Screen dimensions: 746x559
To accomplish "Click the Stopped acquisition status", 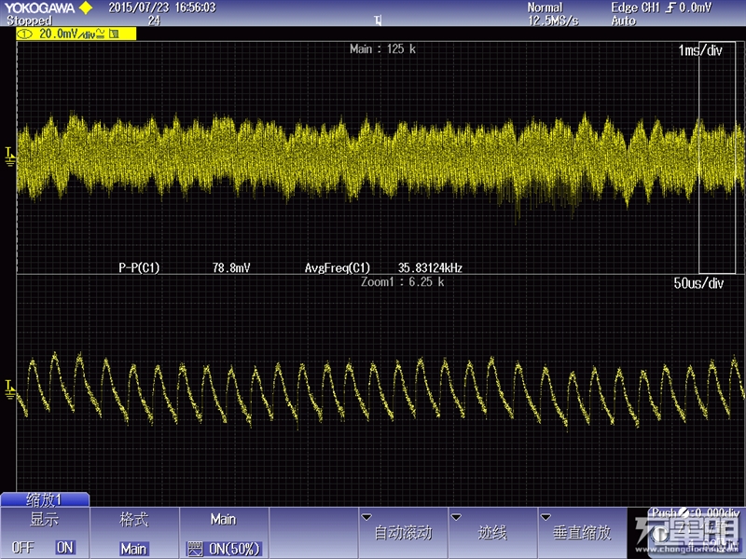I will [x=29, y=20].
